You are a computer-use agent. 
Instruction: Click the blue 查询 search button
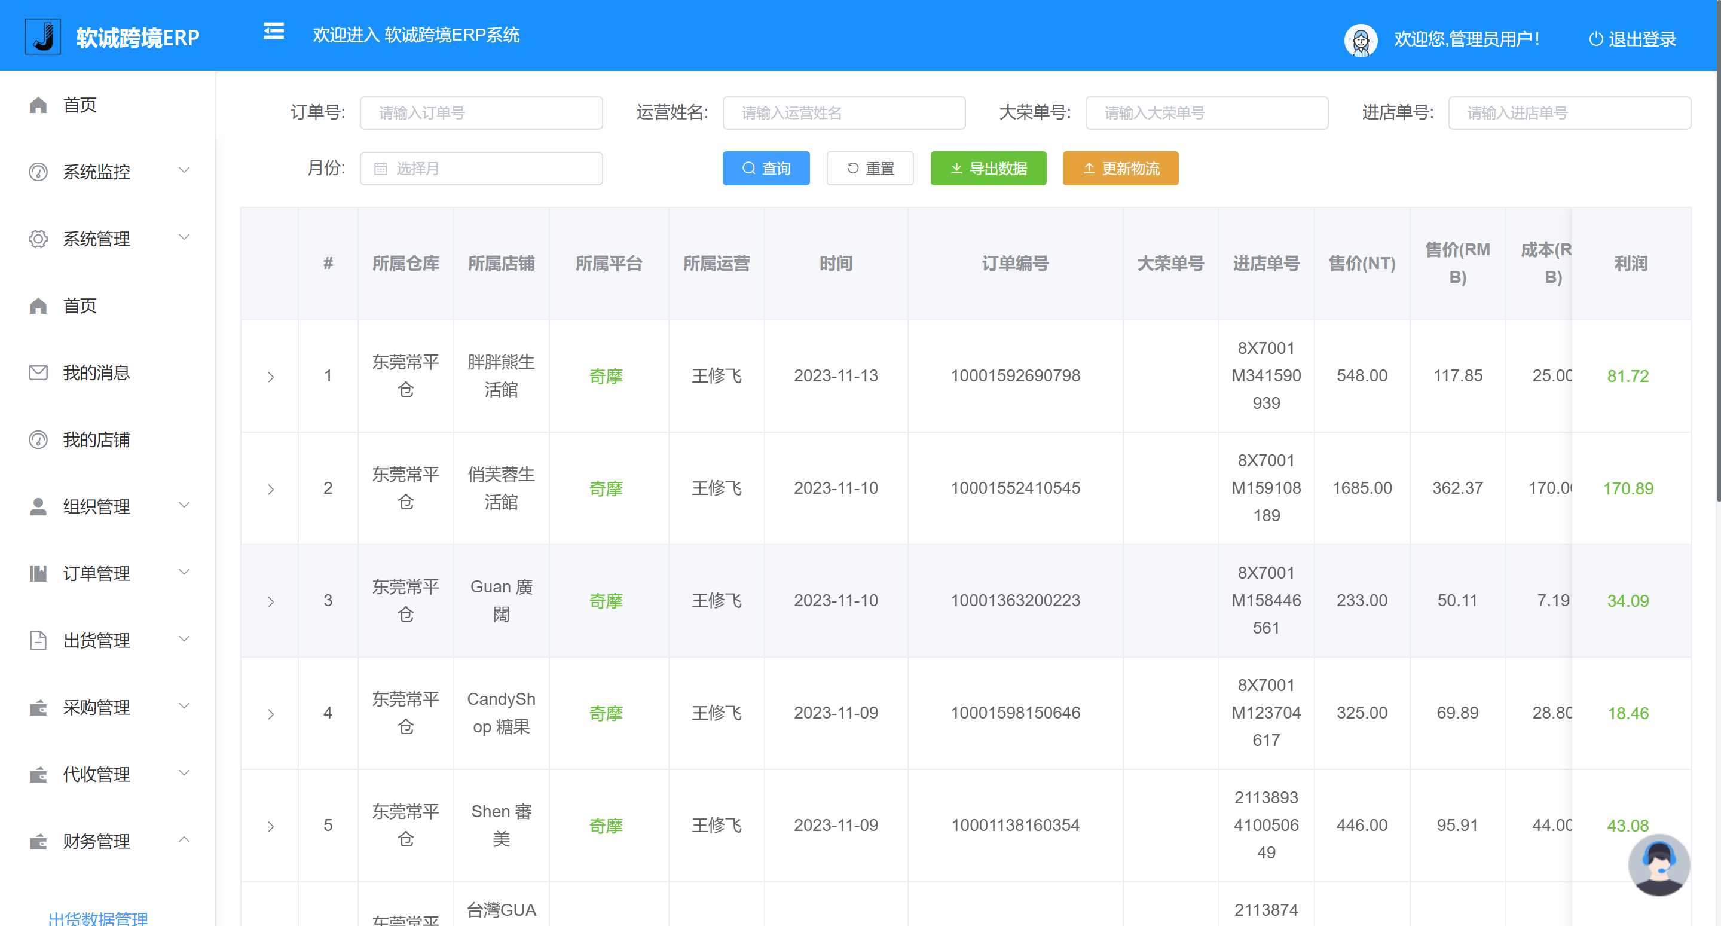click(x=766, y=169)
